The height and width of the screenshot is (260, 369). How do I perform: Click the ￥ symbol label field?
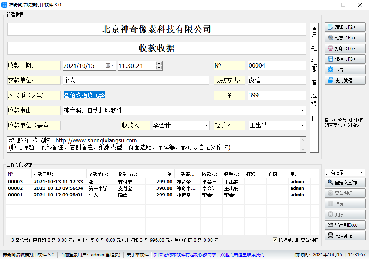click(230, 95)
